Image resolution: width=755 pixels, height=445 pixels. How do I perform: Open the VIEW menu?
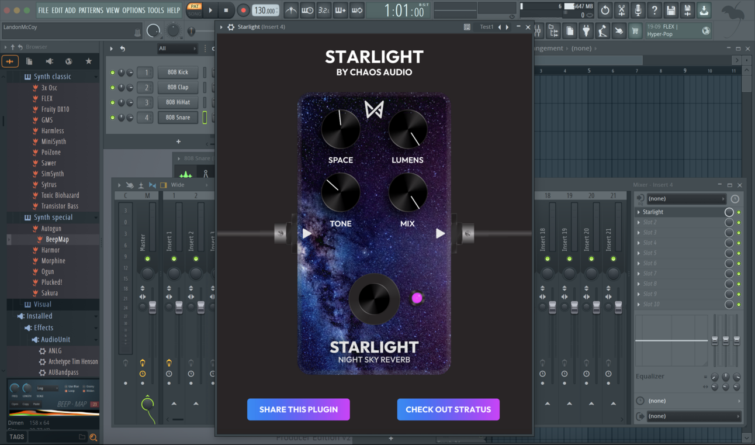[x=113, y=11]
